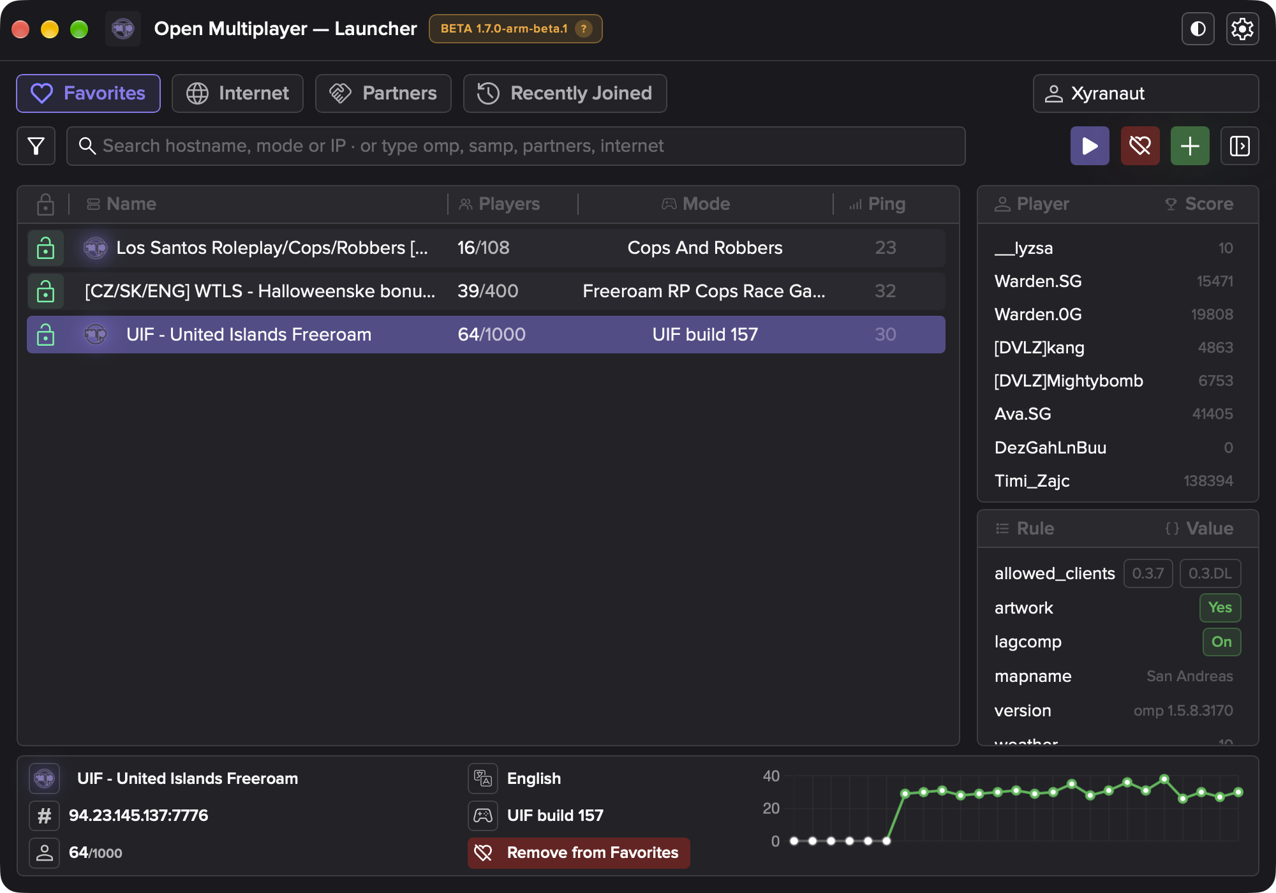The height and width of the screenshot is (893, 1276).
Task: Click the lagcomp On badge
Action: pyautogui.click(x=1221, y=642)
